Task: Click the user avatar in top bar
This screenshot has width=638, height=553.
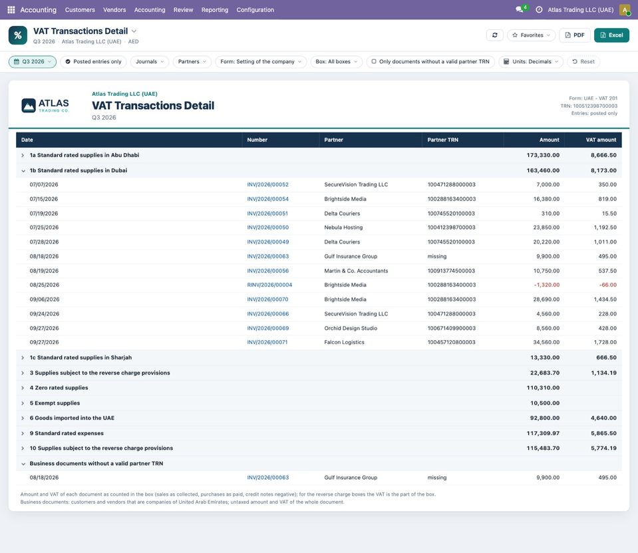Action: [625, 9]
